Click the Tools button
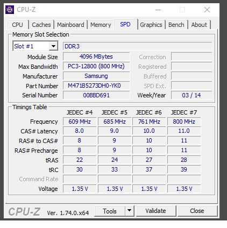The width and height of the screenshot is (227, 228). [110, 211]
